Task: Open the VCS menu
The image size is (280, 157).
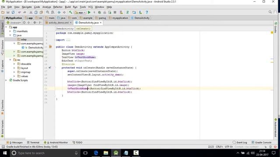Action: tap(91, 7)
